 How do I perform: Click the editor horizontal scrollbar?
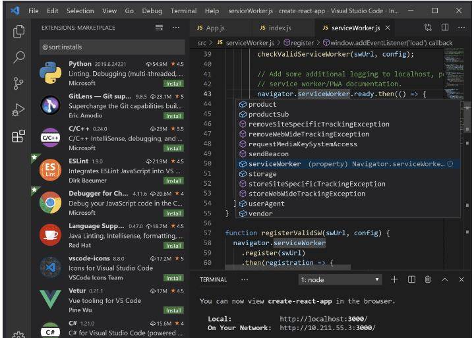pyautogui.click(x=288, y=267)
